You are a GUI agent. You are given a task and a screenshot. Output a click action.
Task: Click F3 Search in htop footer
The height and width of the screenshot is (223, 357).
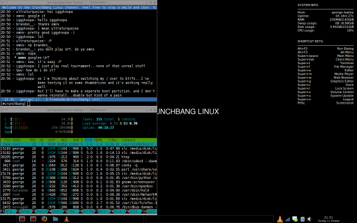point(40,211)
